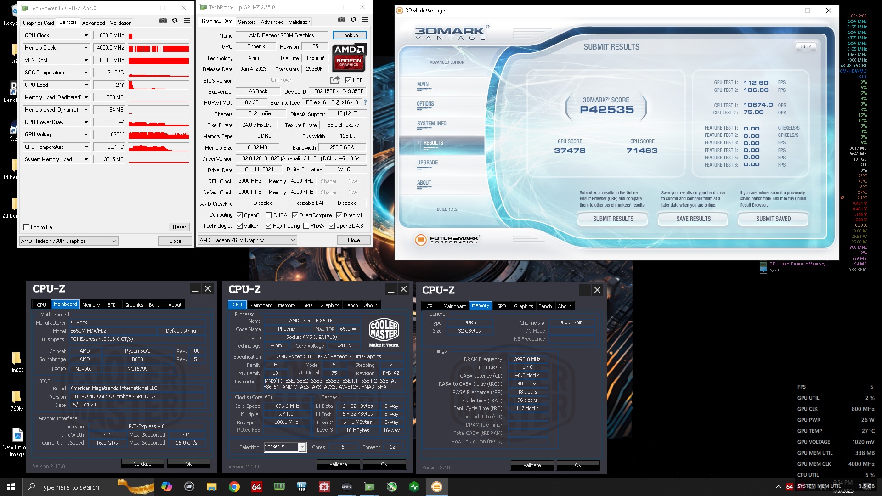Click the Reset button in GPU-Z Sensors
Viewport: 882px width, 496px height.
coord(179,227)
